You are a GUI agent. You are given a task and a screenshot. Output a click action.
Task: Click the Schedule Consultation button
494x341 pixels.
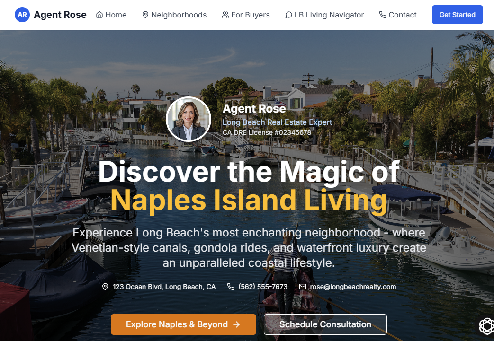325,324
